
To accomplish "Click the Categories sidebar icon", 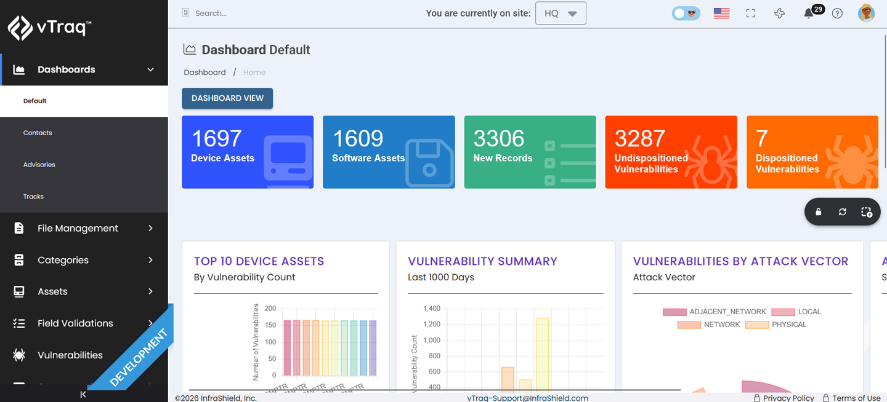I will [x=19, y=260].
